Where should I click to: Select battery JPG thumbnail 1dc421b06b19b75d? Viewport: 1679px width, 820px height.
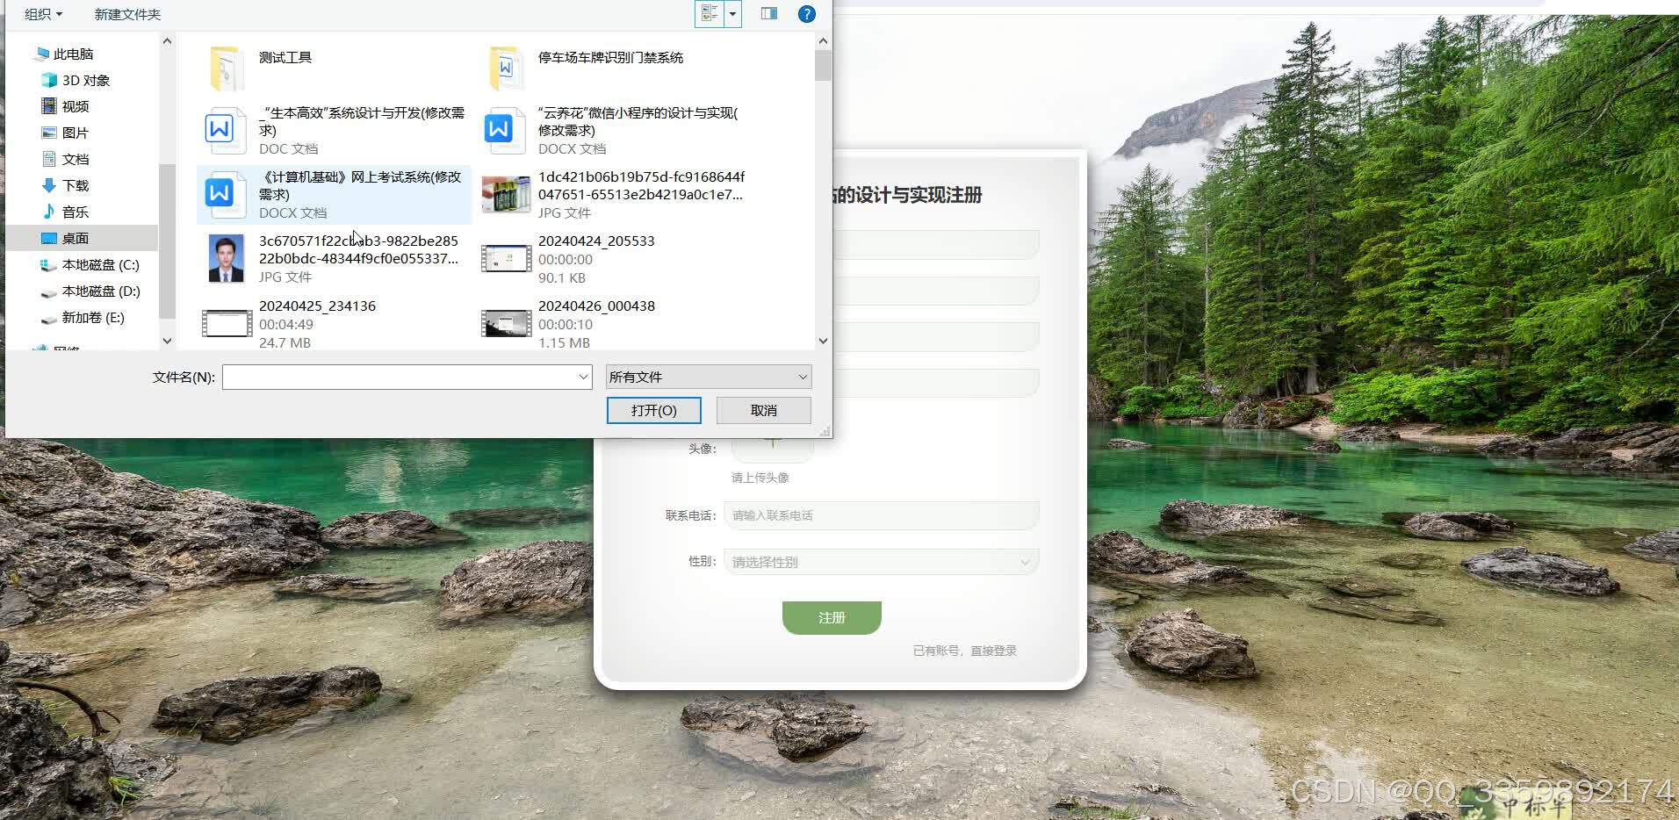coord(507,194)
